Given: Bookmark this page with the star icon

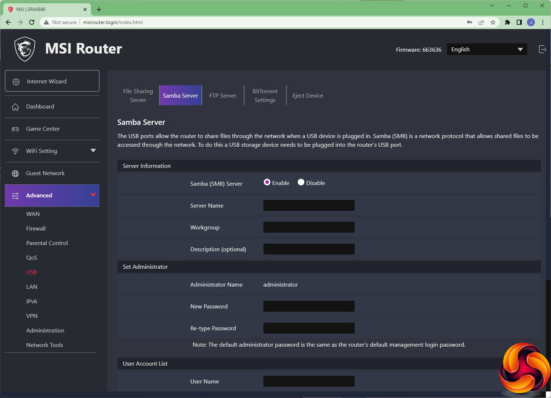Looking at the screenshot, I should click(493, 22).
